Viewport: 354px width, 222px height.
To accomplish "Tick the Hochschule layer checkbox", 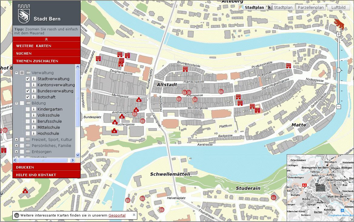I will (x=28, y=133).
